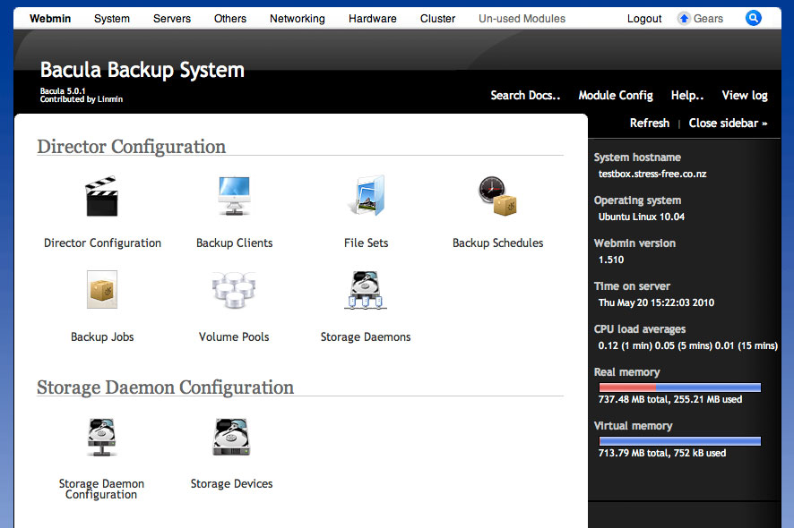
Task: Open the File Sets photo icon
Action: pyautogui.click(x=366, y=195)
